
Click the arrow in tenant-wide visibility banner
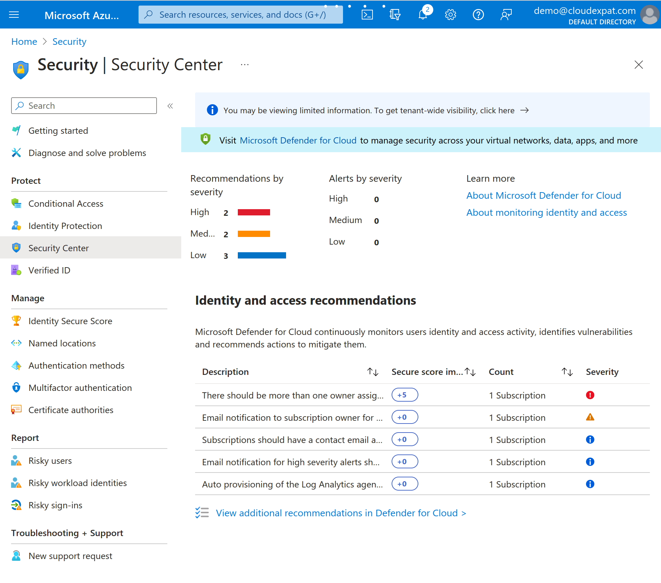tap(525, 110)
